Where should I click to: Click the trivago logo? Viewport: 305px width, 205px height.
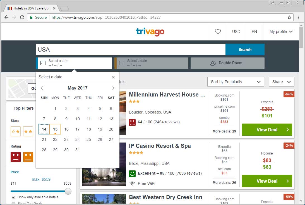[150, 32]
